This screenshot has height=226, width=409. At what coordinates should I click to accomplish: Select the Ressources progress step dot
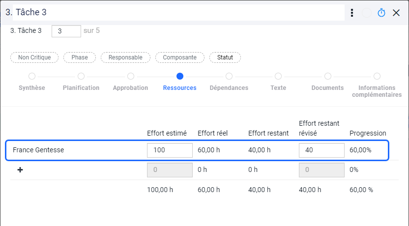[180, 76]
